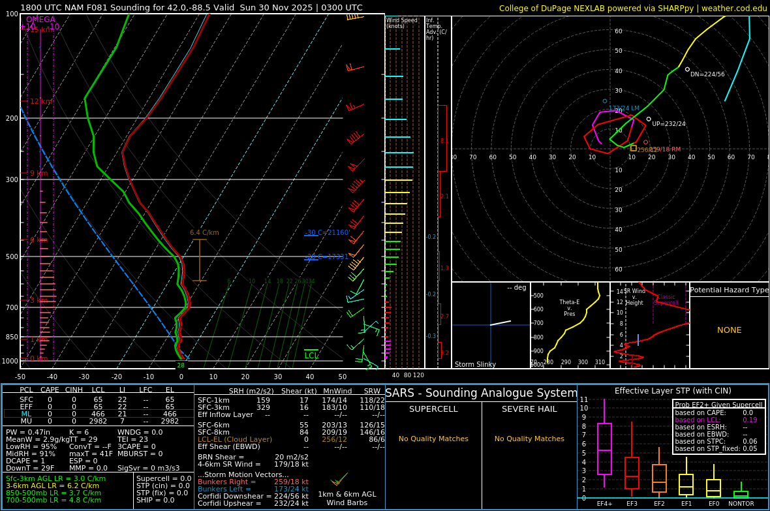The width and height of the screenshot is (770, 511).
Task: Select the 173/24 LM storm motion marker
Action: 605,101
